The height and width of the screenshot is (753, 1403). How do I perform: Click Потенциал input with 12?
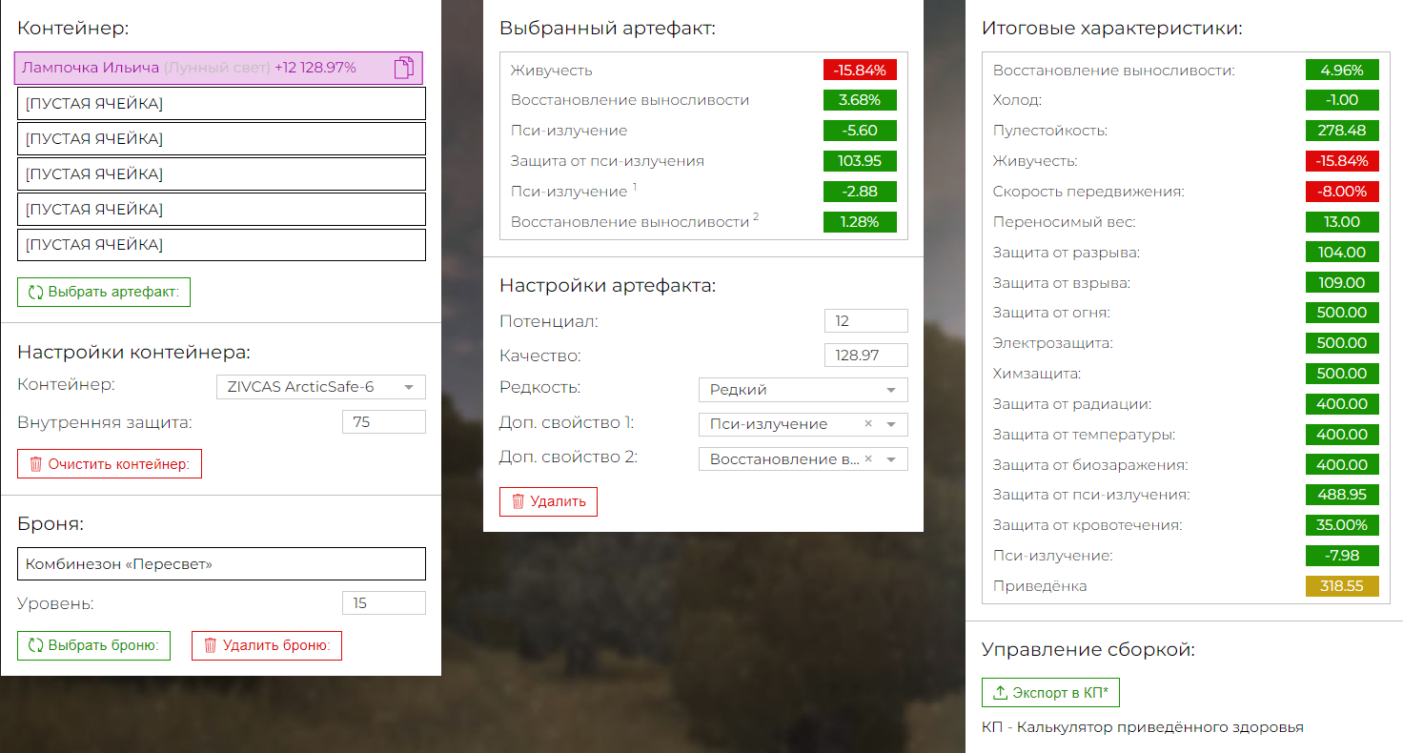865,321
